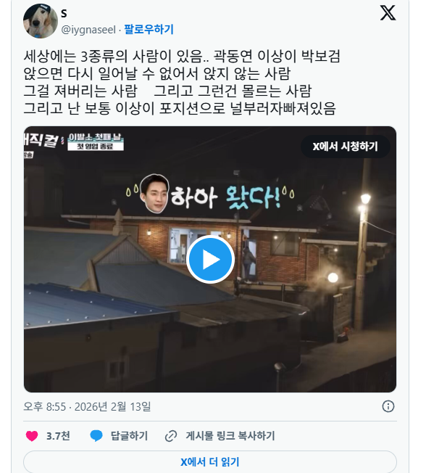Click the face sticker in video
426x473 pixels.
[x=154, y=193]
